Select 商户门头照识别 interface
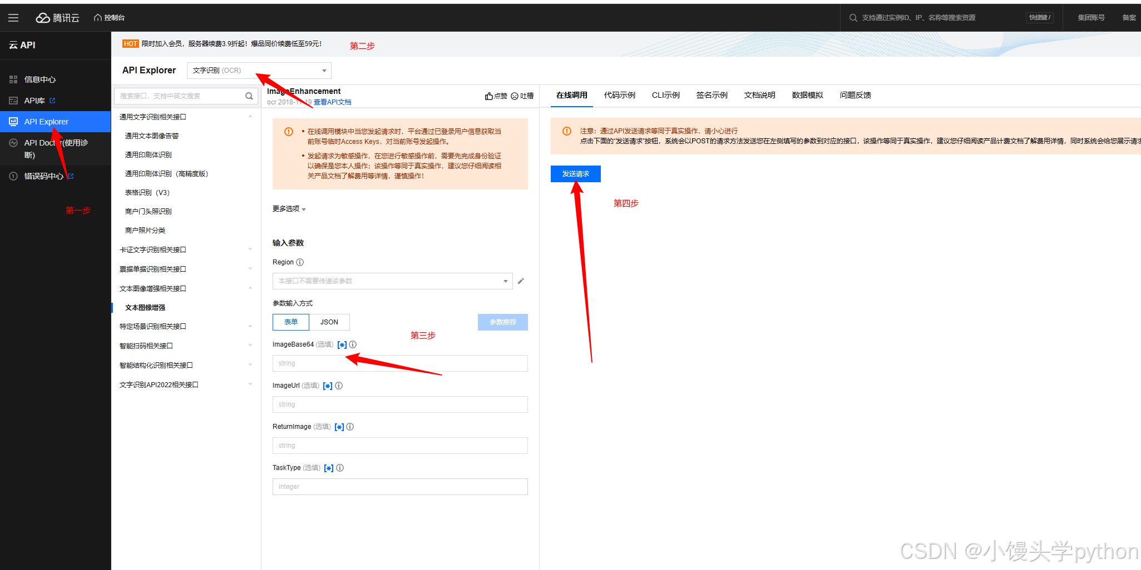Image resolution: width=1141 pixels, height=570 pixels. tap(148, 211)
